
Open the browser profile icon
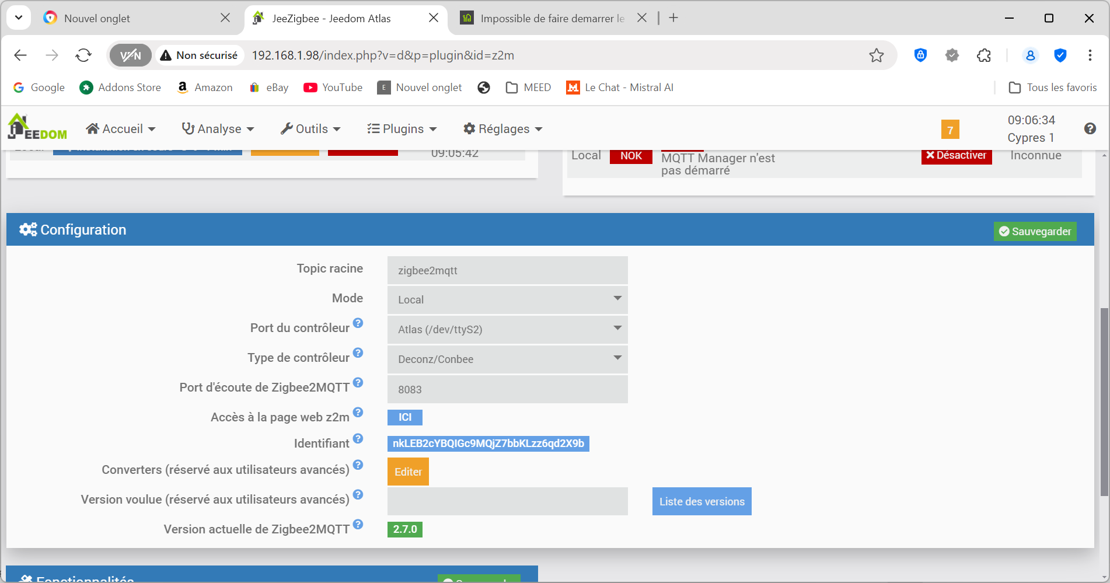pyautogui.click(x=1030, y=55)
